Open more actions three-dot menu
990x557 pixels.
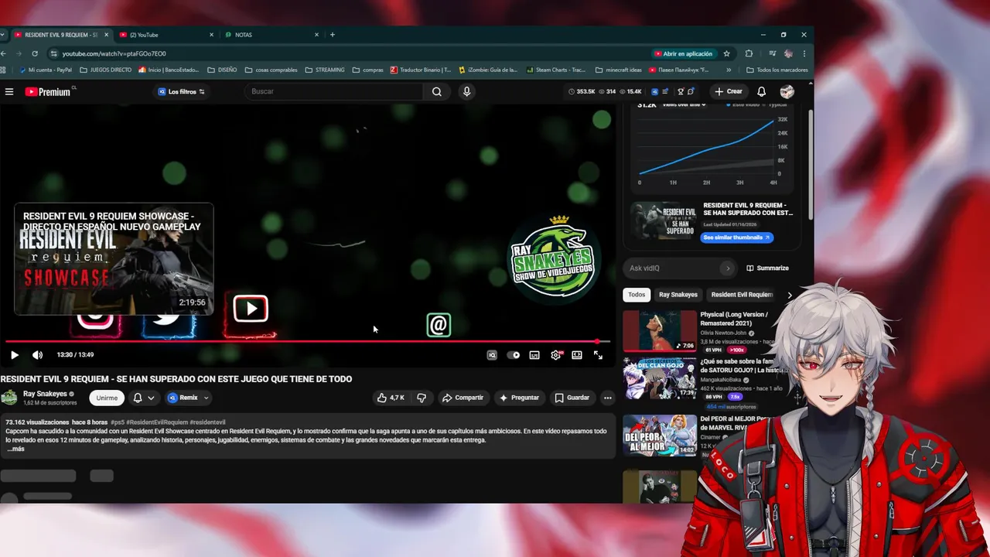[x=608, y=398]
